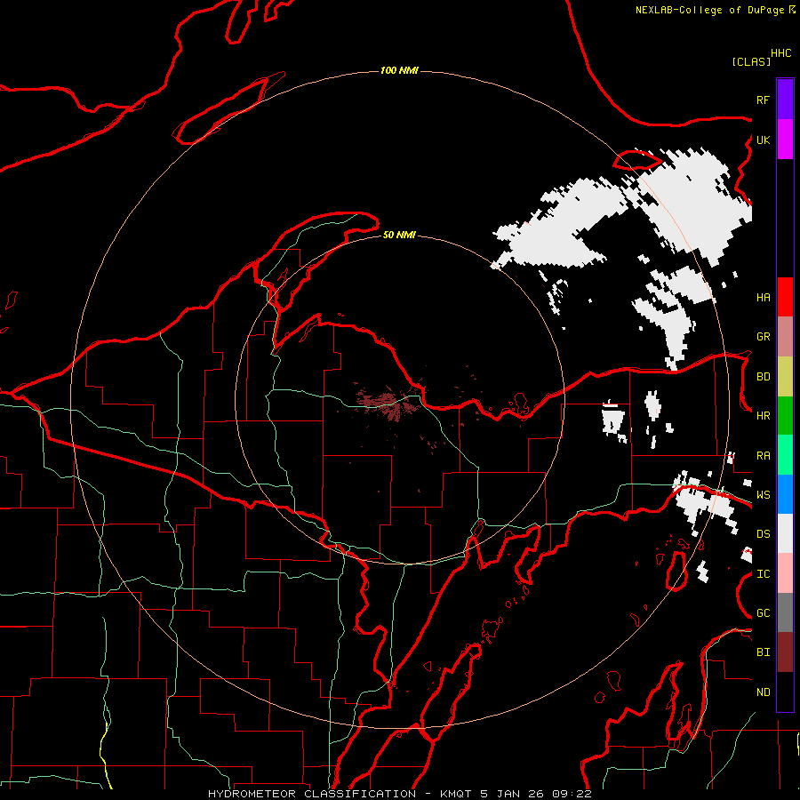
Task: Click the blue WS legend swatch
Action: [x=785, y=494]
